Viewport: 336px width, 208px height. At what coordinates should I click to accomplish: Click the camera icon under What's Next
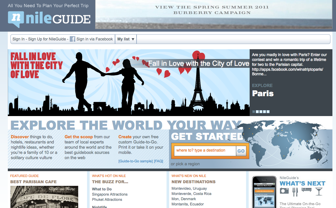[284, 191]
